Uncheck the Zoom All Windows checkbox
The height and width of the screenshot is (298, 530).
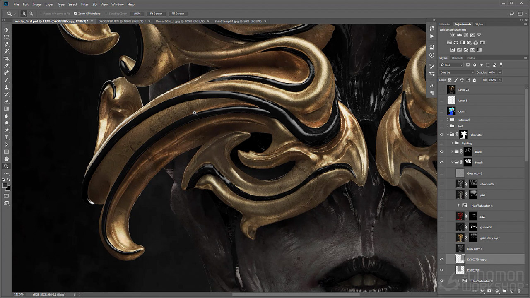75,14
